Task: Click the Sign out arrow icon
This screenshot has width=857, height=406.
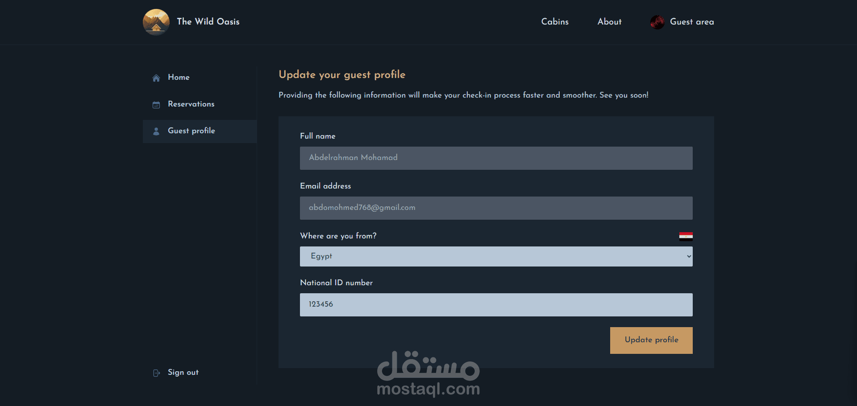Action: tap(156, 373)
